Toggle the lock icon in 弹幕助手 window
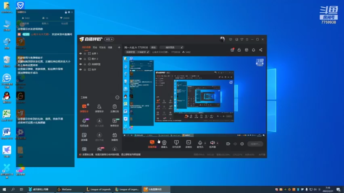 pyautogui.click(x=66, y=12)
